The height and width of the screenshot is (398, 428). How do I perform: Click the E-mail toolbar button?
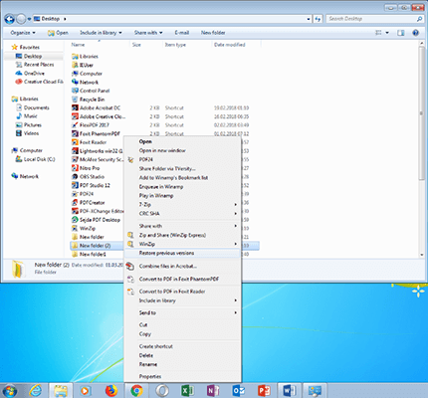182,33
